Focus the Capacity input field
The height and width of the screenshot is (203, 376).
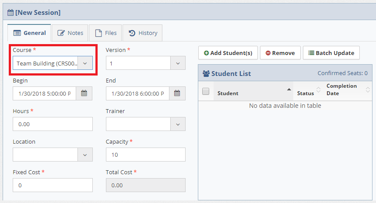tap(145, 155)
